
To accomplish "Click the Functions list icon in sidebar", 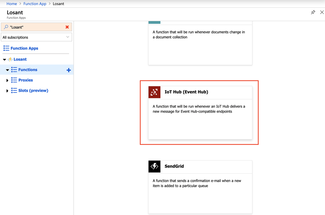I will click(x=14, y=70).
